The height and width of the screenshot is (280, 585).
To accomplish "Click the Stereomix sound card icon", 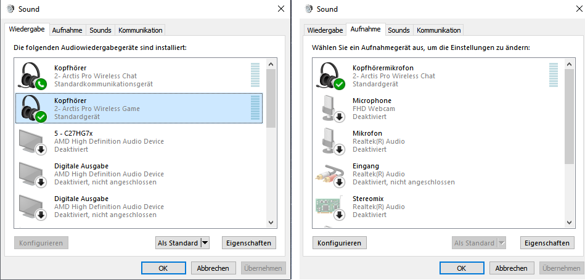I will (x=331, y=208).
